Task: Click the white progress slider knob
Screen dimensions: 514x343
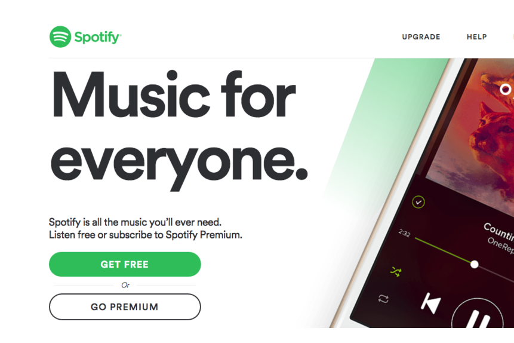Action: tap(474, 264)
